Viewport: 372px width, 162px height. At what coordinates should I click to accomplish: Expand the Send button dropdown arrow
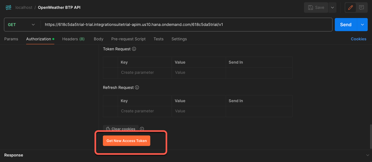(362, 25)
